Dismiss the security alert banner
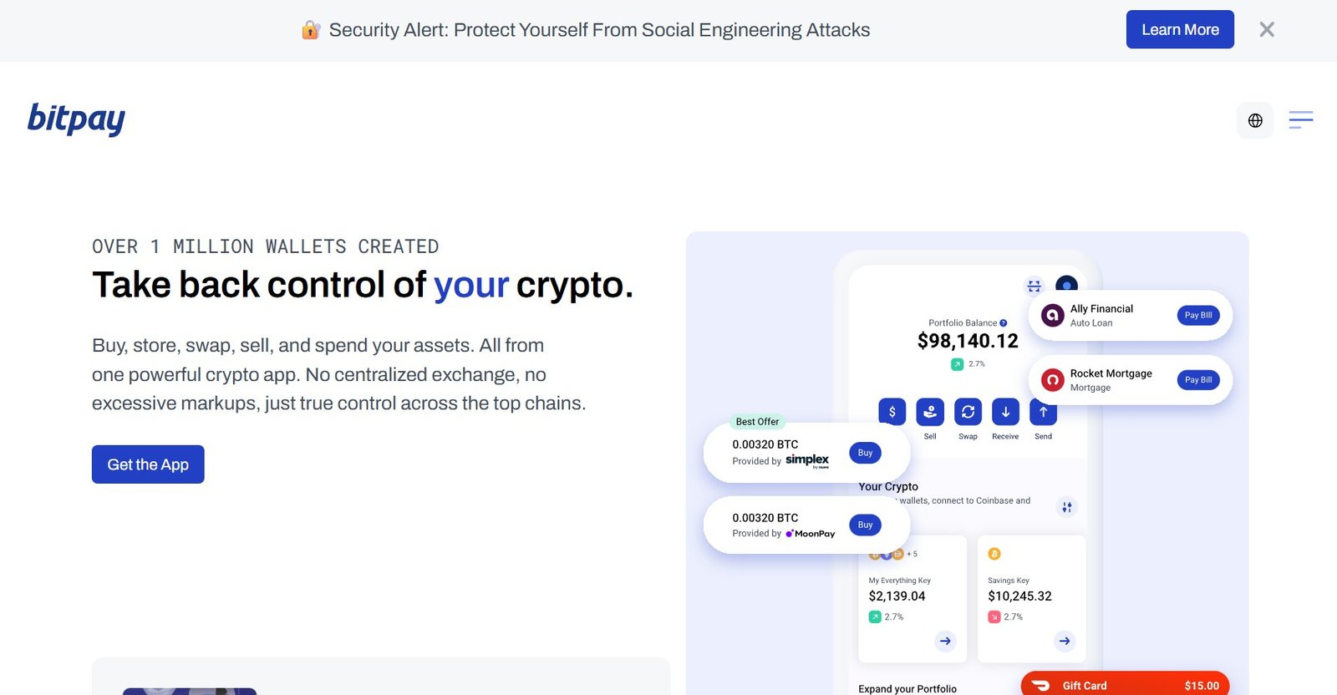The image size is (1337, 695). click(x=1267, y=30)
